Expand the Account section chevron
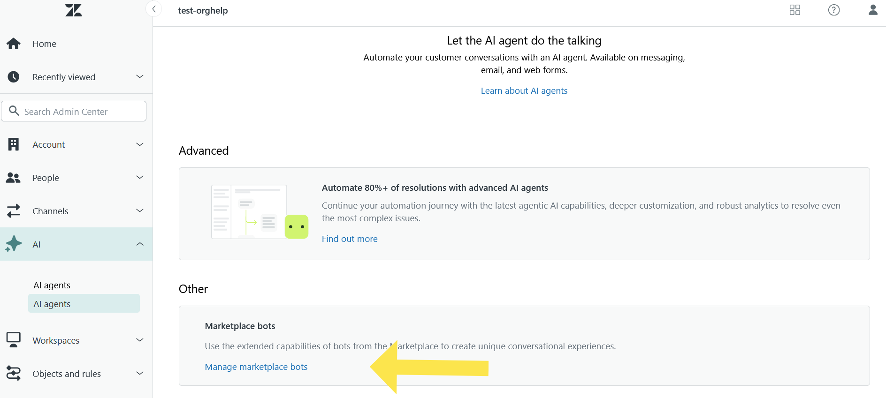Screen dimensions: 886x398 139,144
